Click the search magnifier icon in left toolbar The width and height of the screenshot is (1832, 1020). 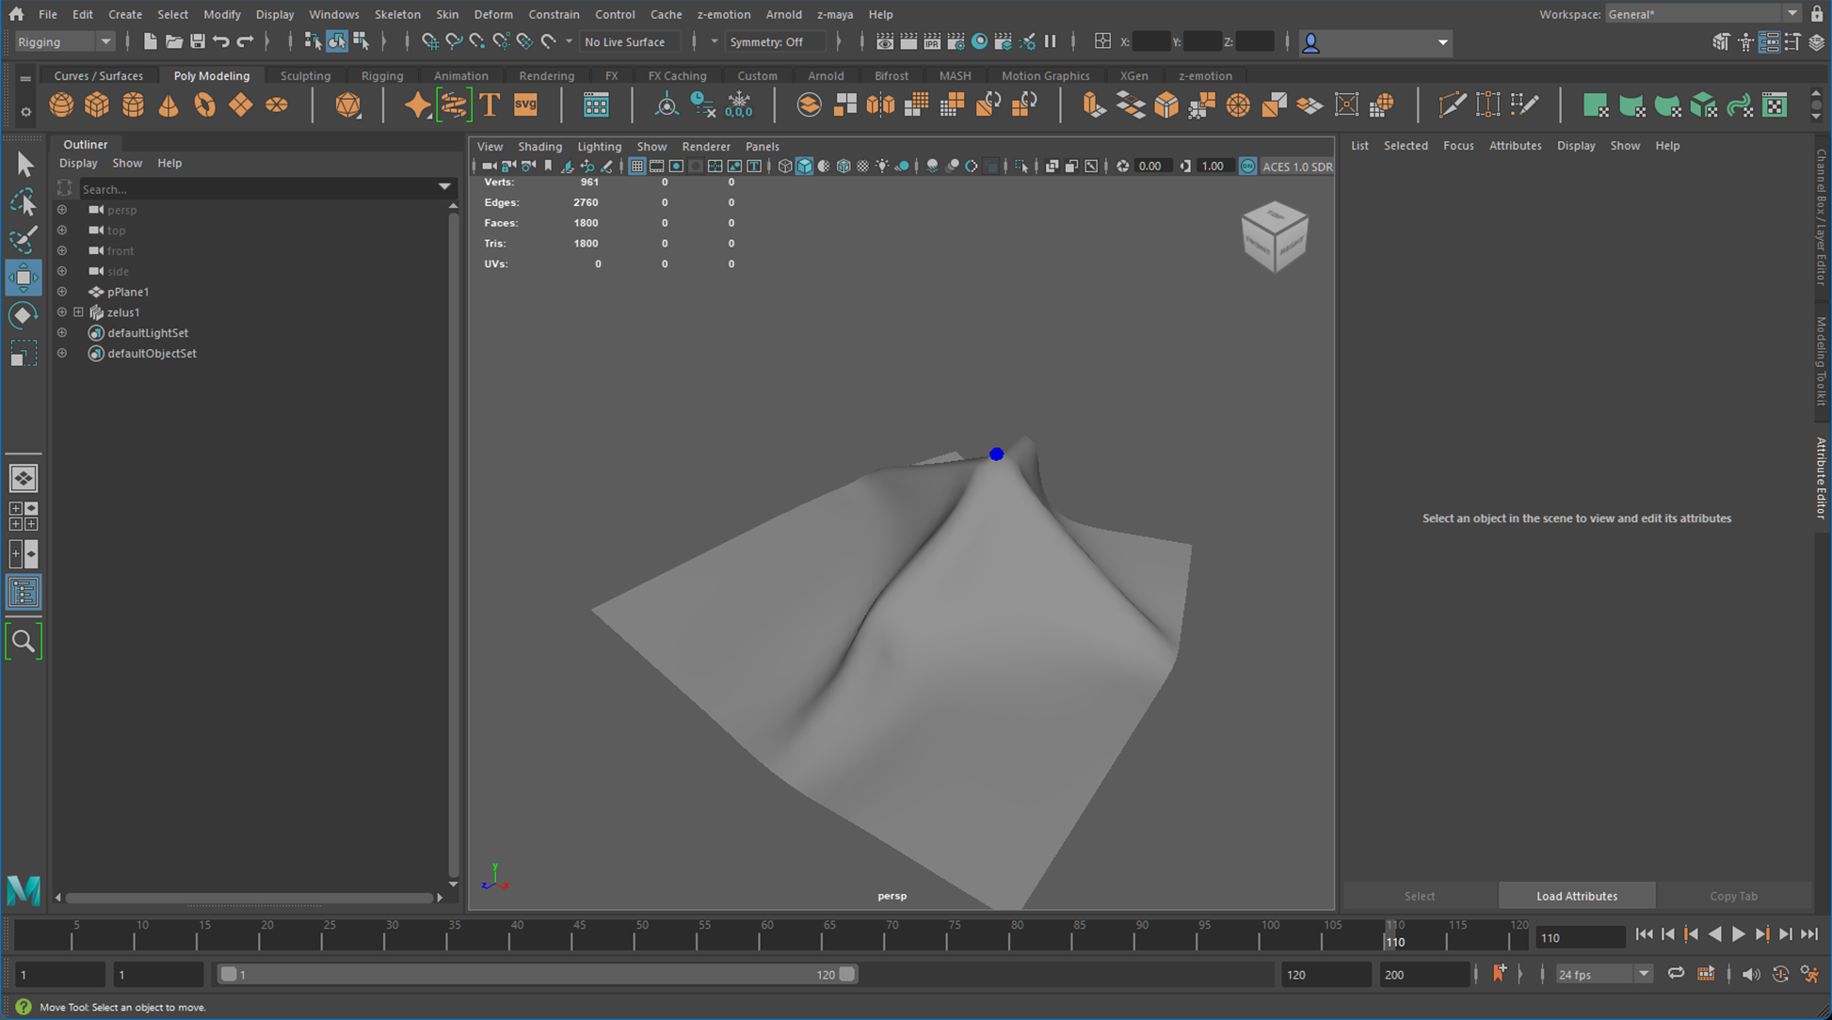pyautogui.click(x=24, y=642)
